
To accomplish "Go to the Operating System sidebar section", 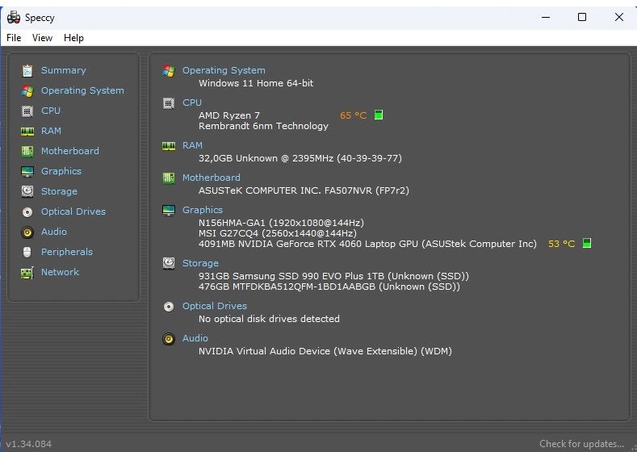I will click(82, 90).
